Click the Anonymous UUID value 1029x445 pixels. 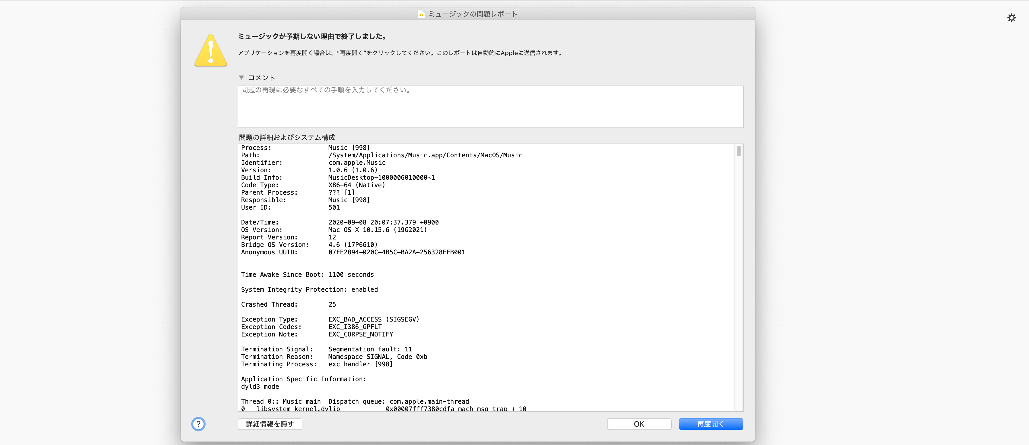pyautogui.click(x=397, y=252)
